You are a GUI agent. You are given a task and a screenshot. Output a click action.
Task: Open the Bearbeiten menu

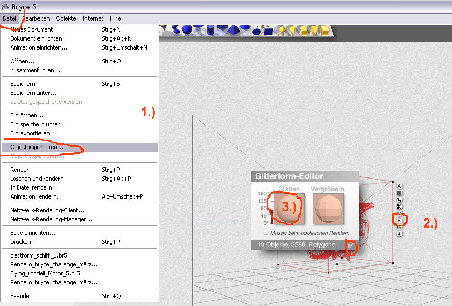click(x=36, y=18)
